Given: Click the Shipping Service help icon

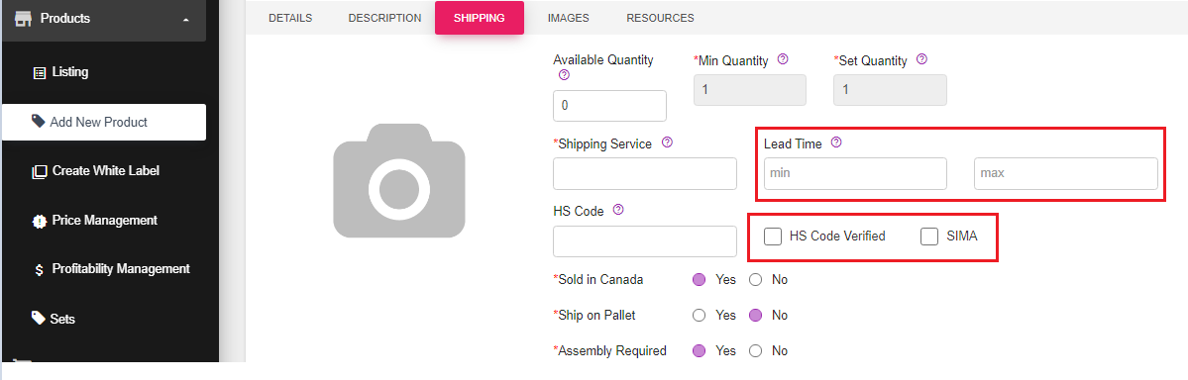Looking at the screenshot, I should [667, 142].
